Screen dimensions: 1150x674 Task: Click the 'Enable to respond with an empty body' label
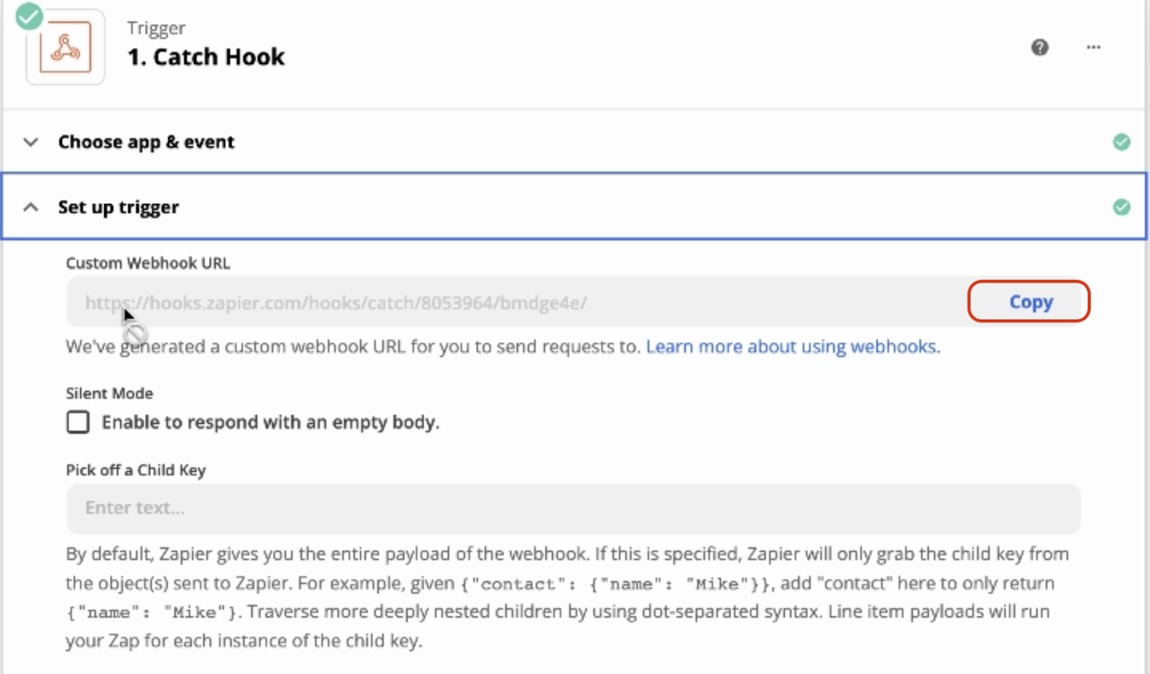click(x=270, y=422)
